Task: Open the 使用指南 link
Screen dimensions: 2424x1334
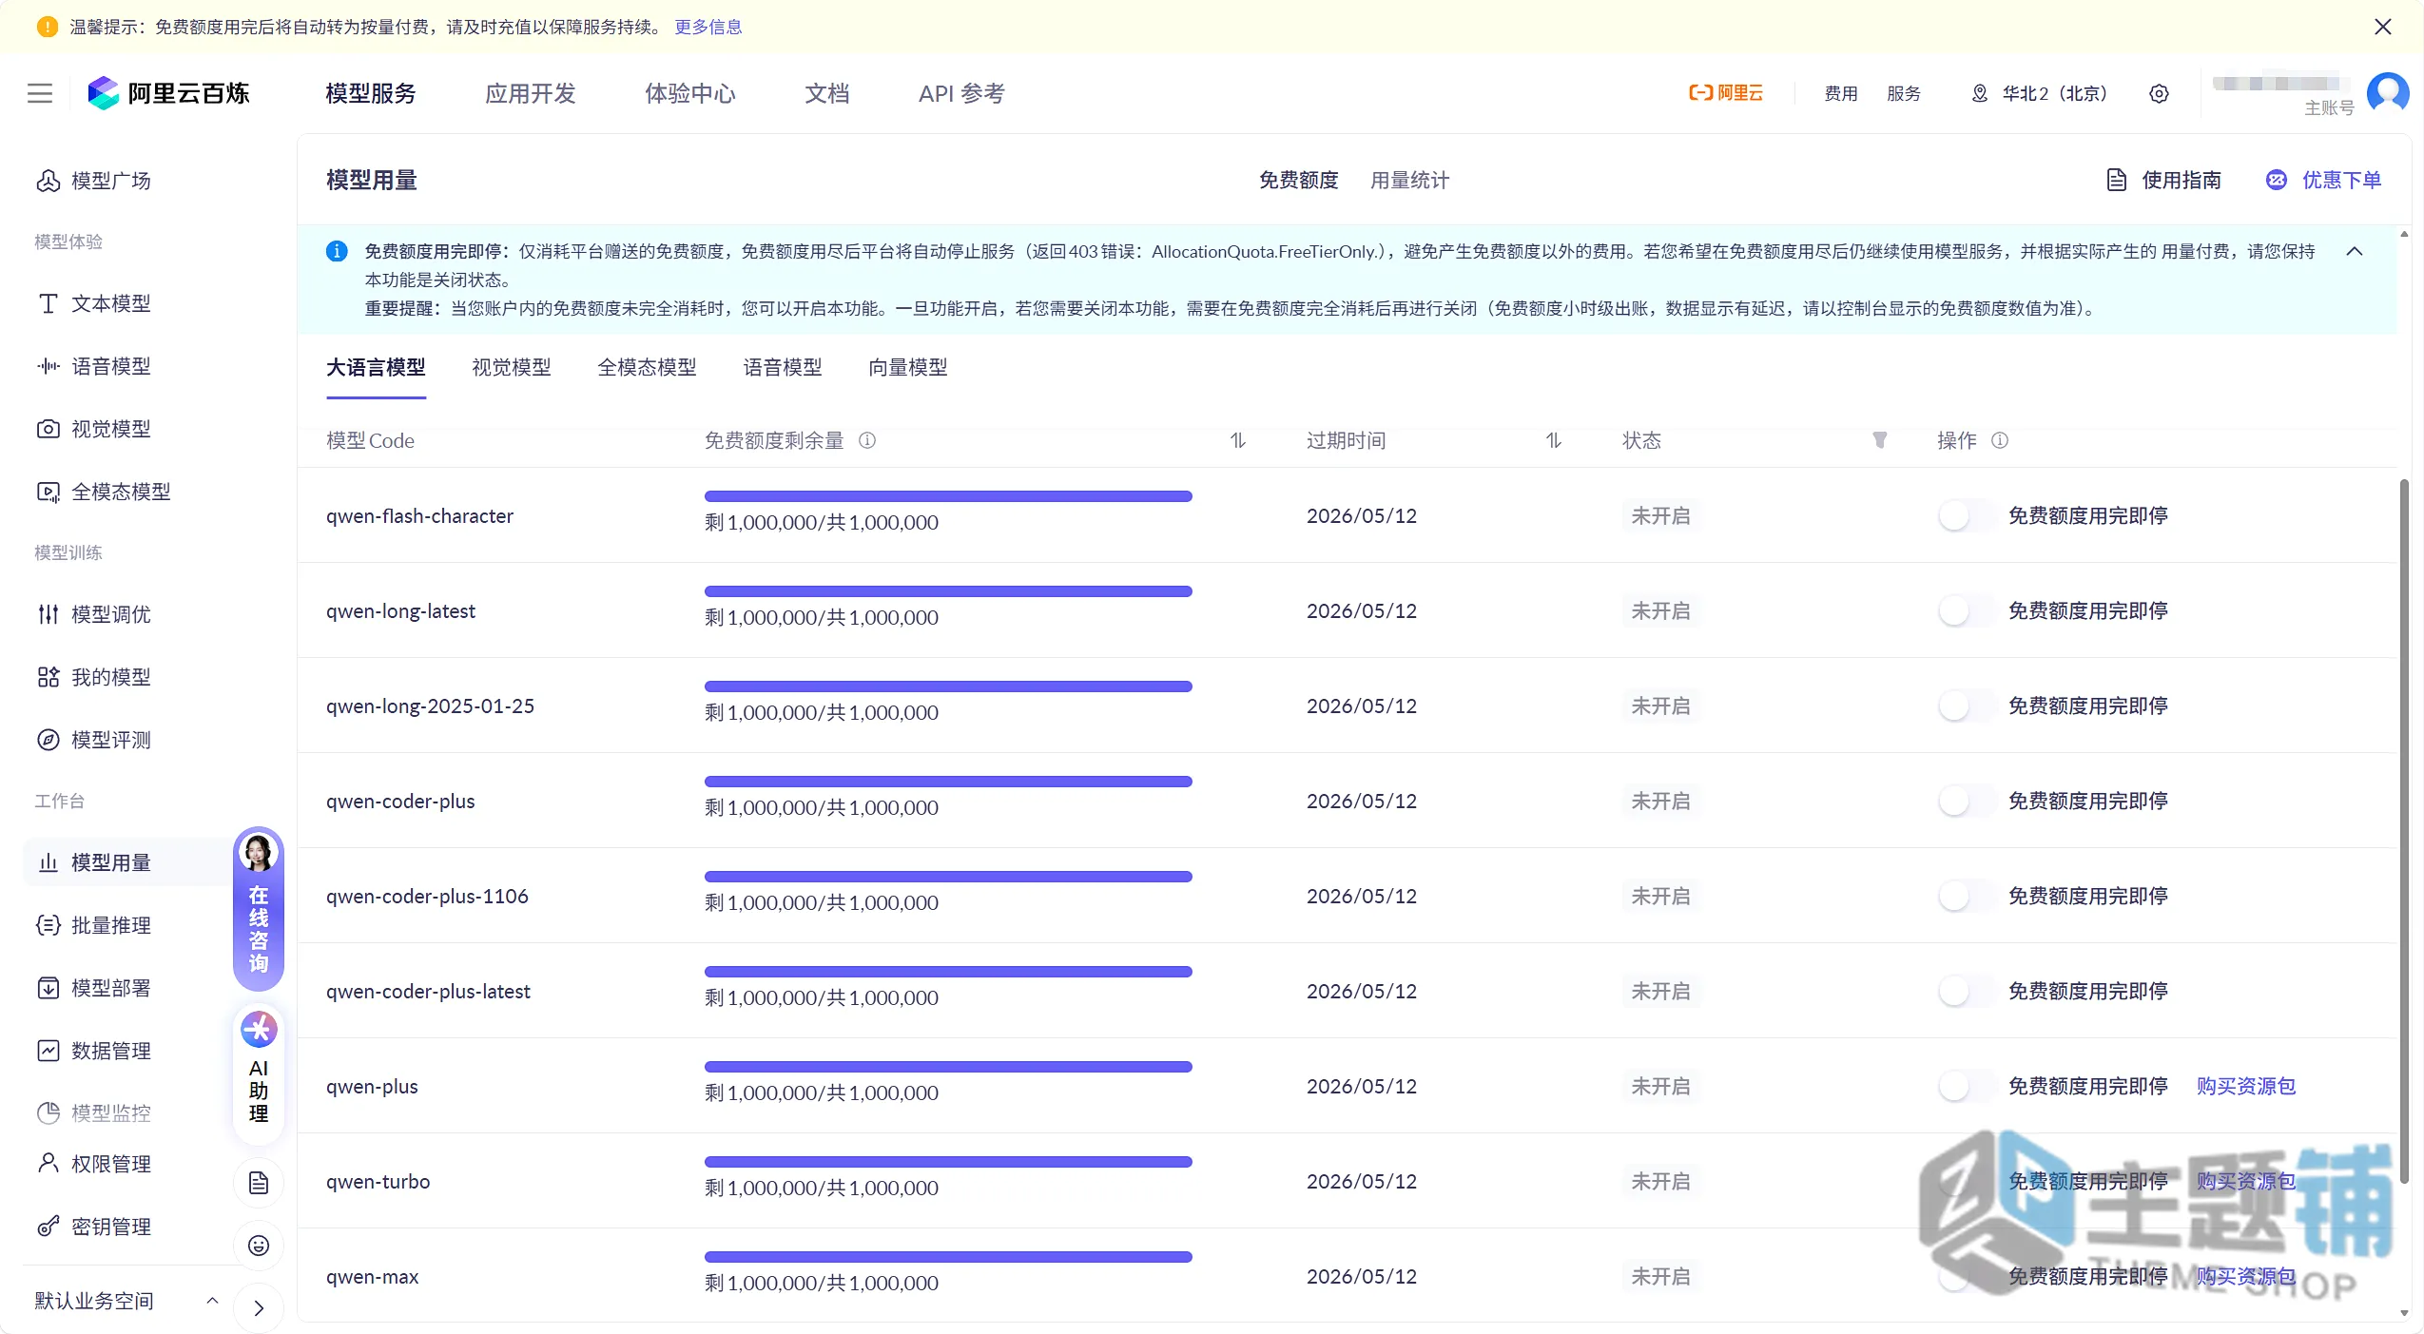Action: 2164,180
